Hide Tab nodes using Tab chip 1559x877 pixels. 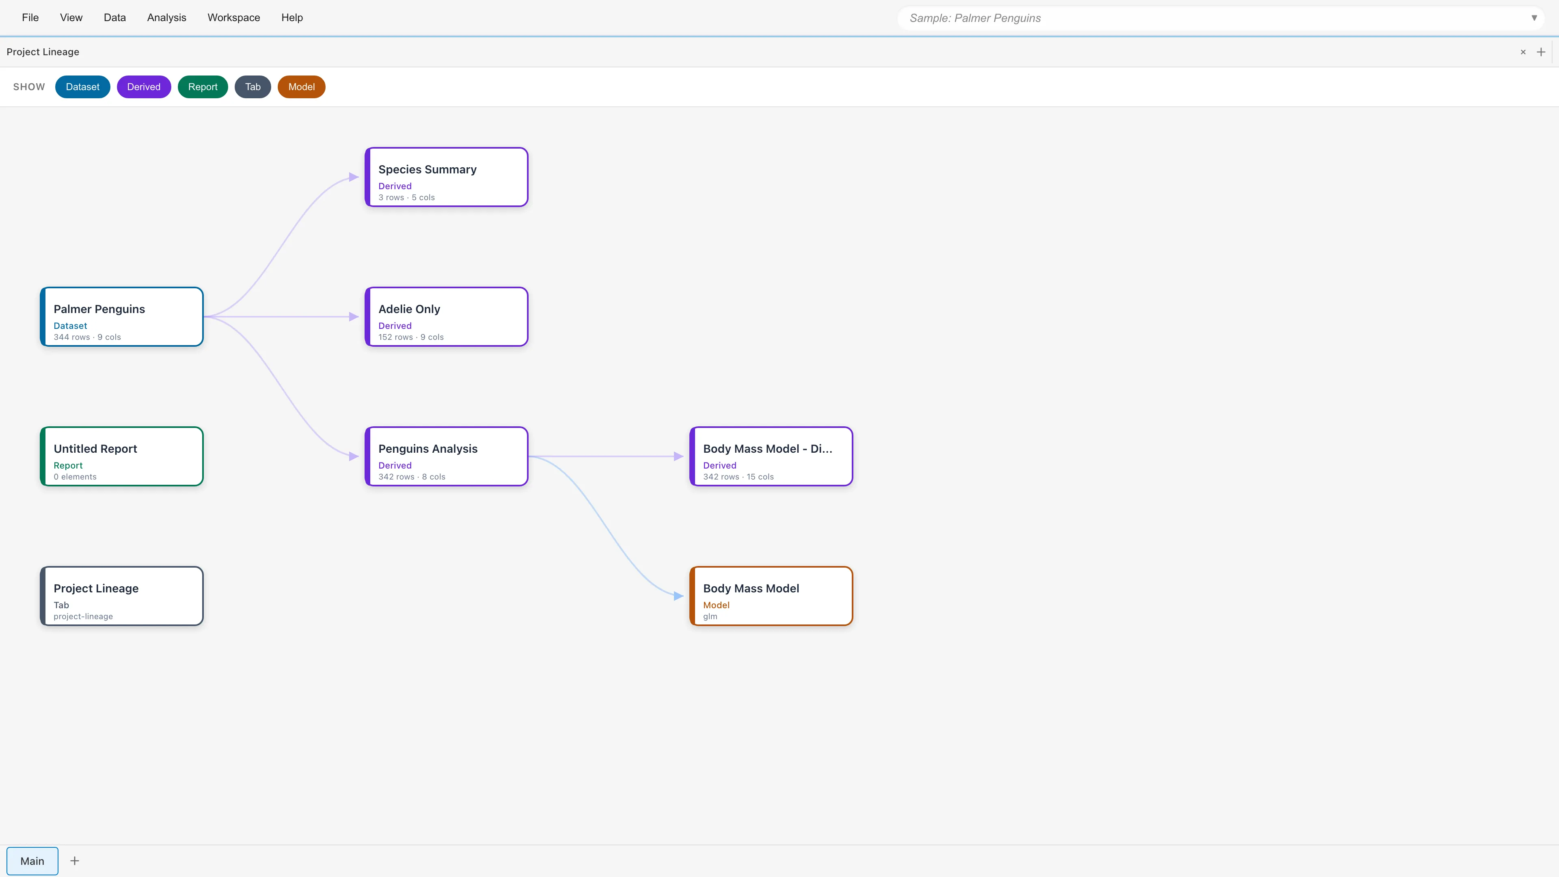point(253,86)
